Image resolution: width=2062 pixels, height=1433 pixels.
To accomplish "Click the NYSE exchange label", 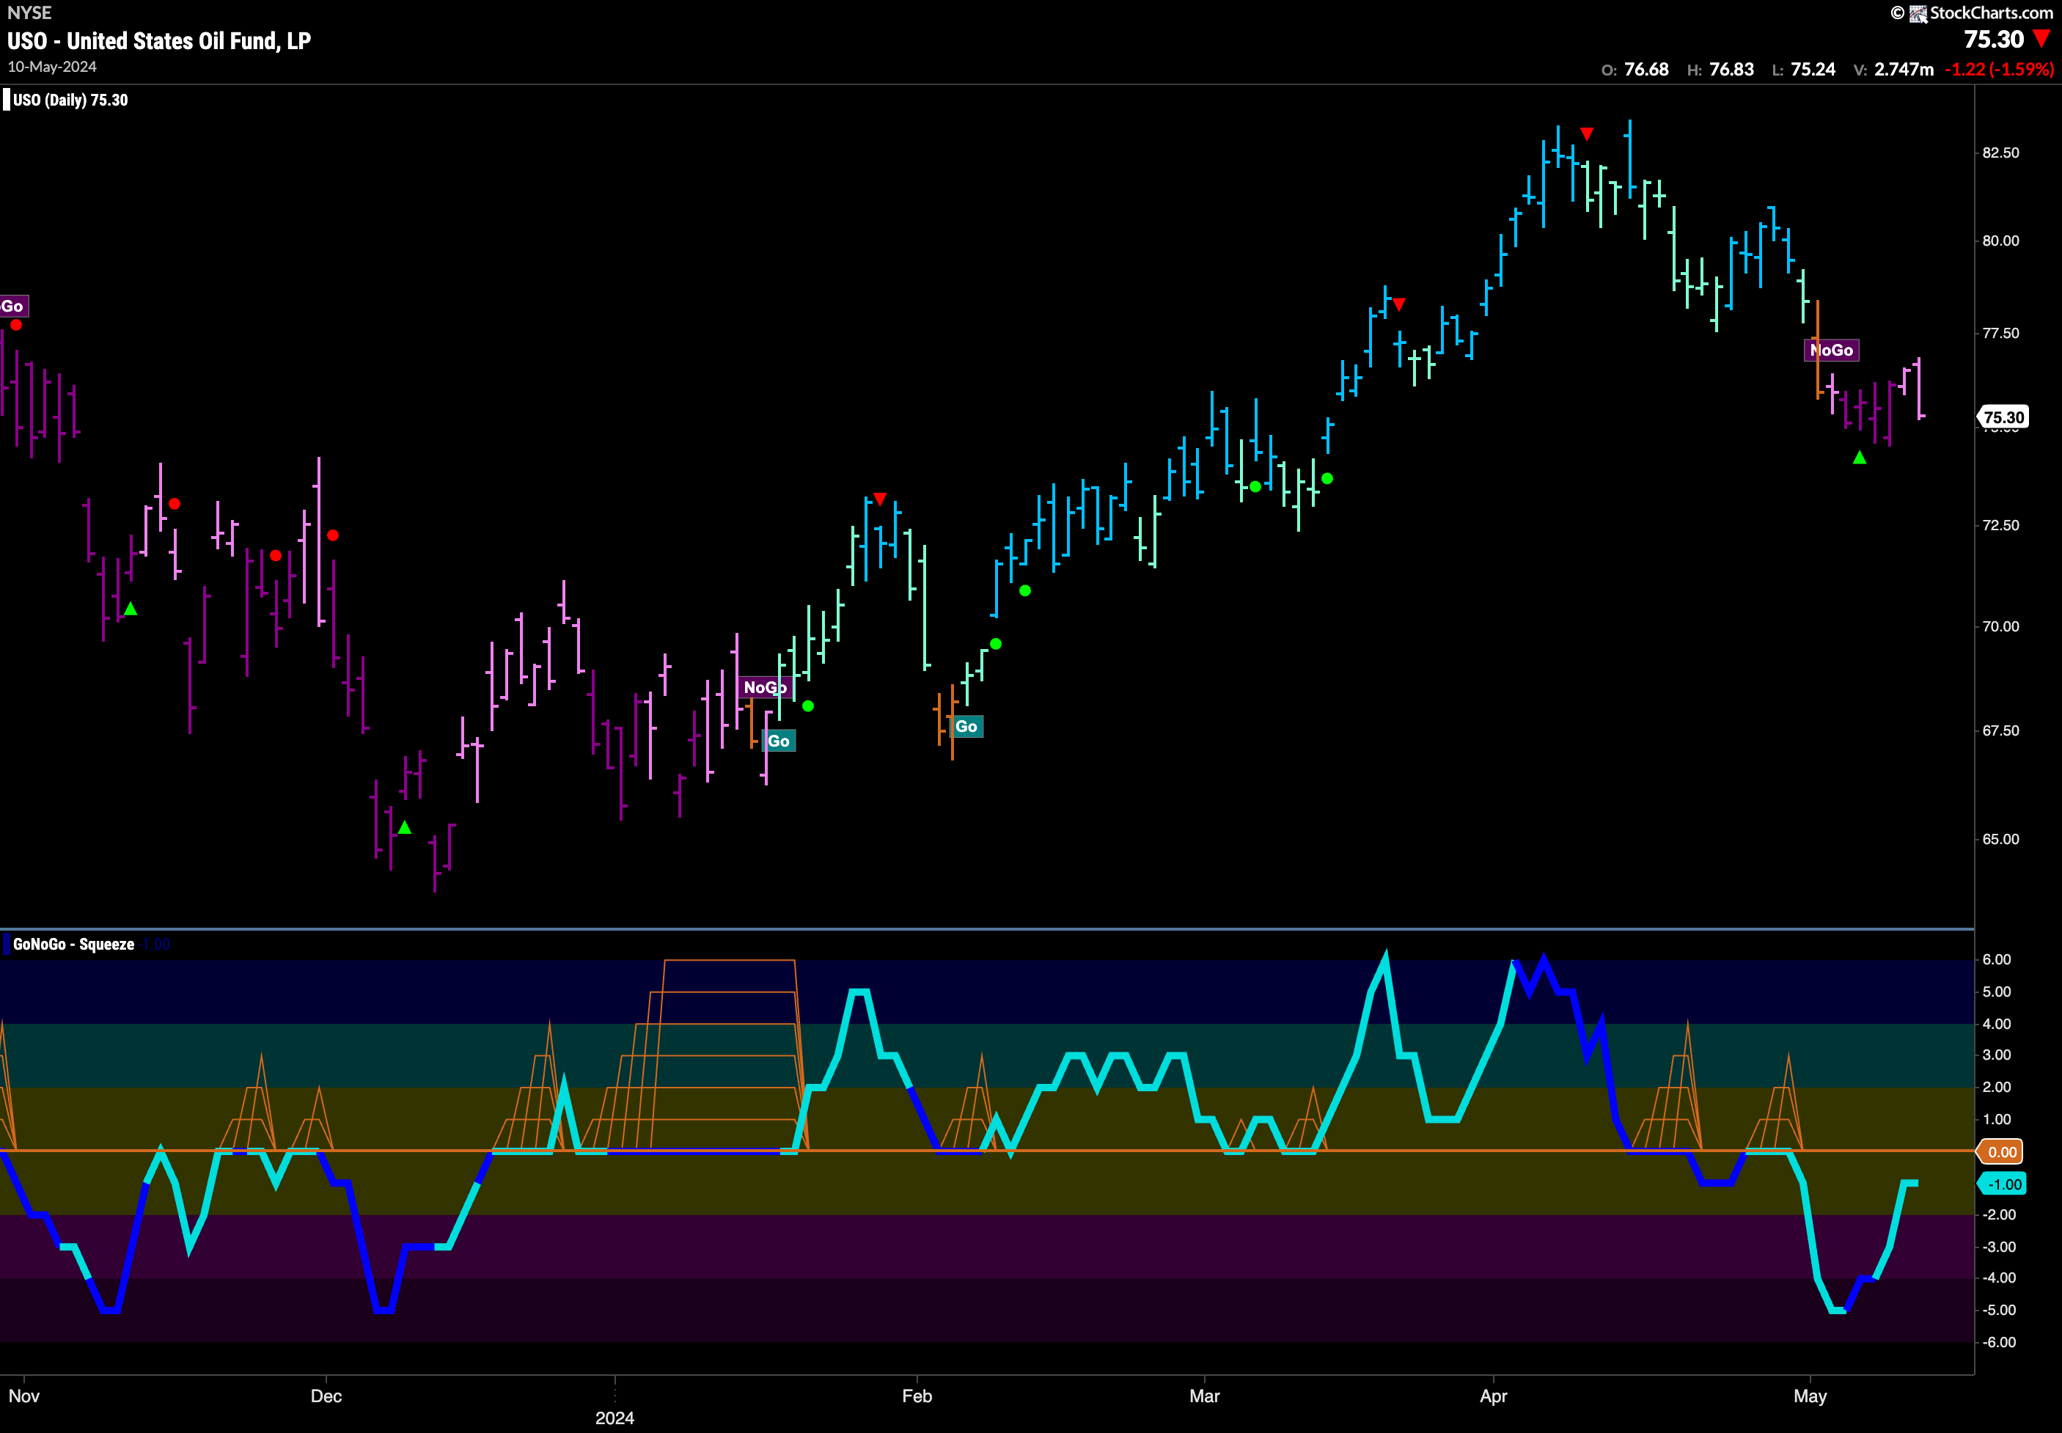I will [x=29, y=12].
